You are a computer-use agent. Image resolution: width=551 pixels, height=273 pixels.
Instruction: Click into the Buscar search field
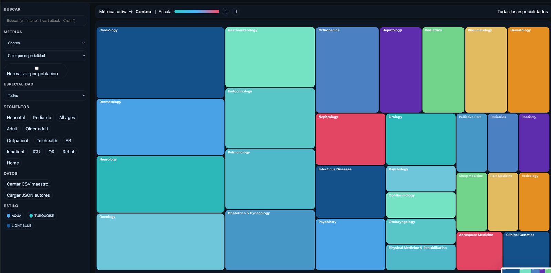point(45,21)
